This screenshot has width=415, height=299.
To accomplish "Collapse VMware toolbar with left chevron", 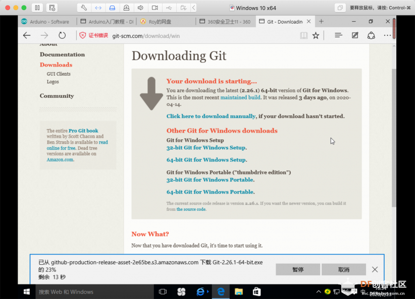I will [194, 8].
